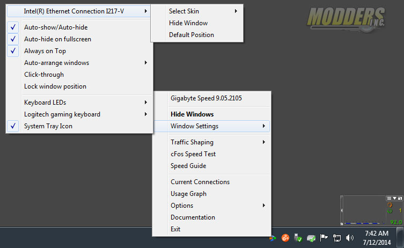Click the small magnifier icon in status window
Viewport: 404px width, 248px height.
tap(342, 224)
